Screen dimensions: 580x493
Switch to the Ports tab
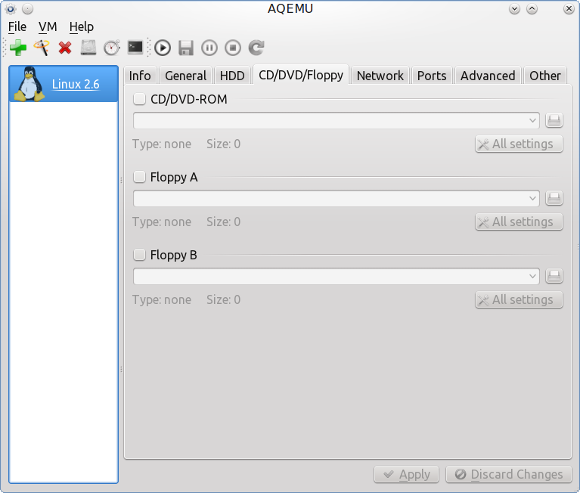432,76
